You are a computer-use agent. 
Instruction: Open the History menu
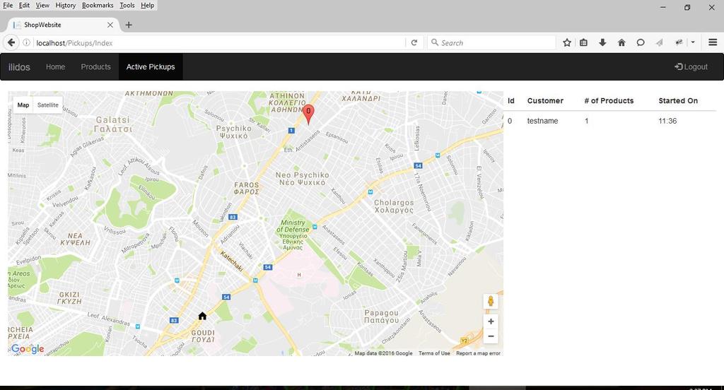(x=65, y=5)
